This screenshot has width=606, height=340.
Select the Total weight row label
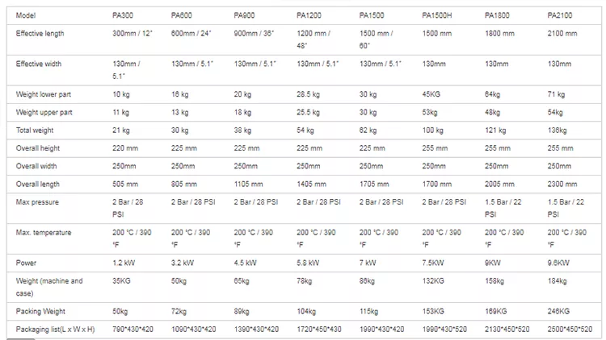tap(35, 131)
